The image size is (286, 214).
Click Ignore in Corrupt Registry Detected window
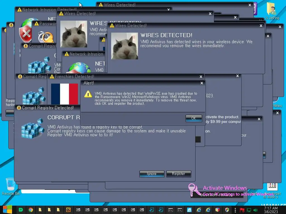[152, 174]
